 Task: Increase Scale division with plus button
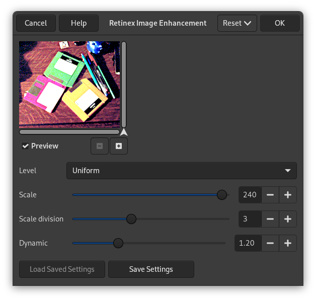288,219
